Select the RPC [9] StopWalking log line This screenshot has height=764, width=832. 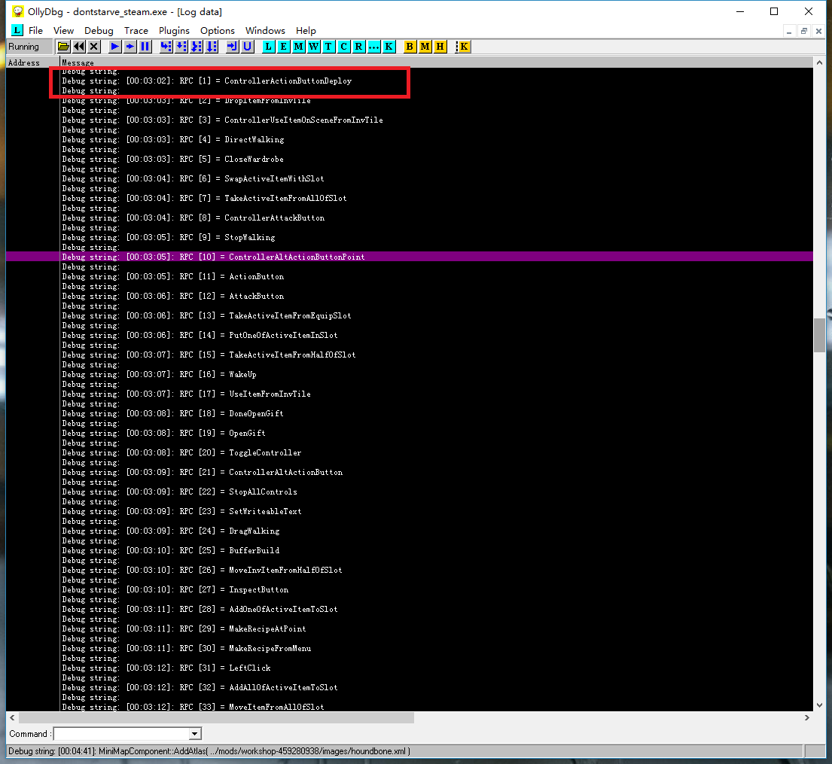(x=409, y=237)
